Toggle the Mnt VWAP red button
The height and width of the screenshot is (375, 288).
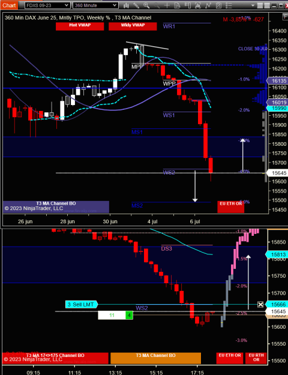pos(80,26)
